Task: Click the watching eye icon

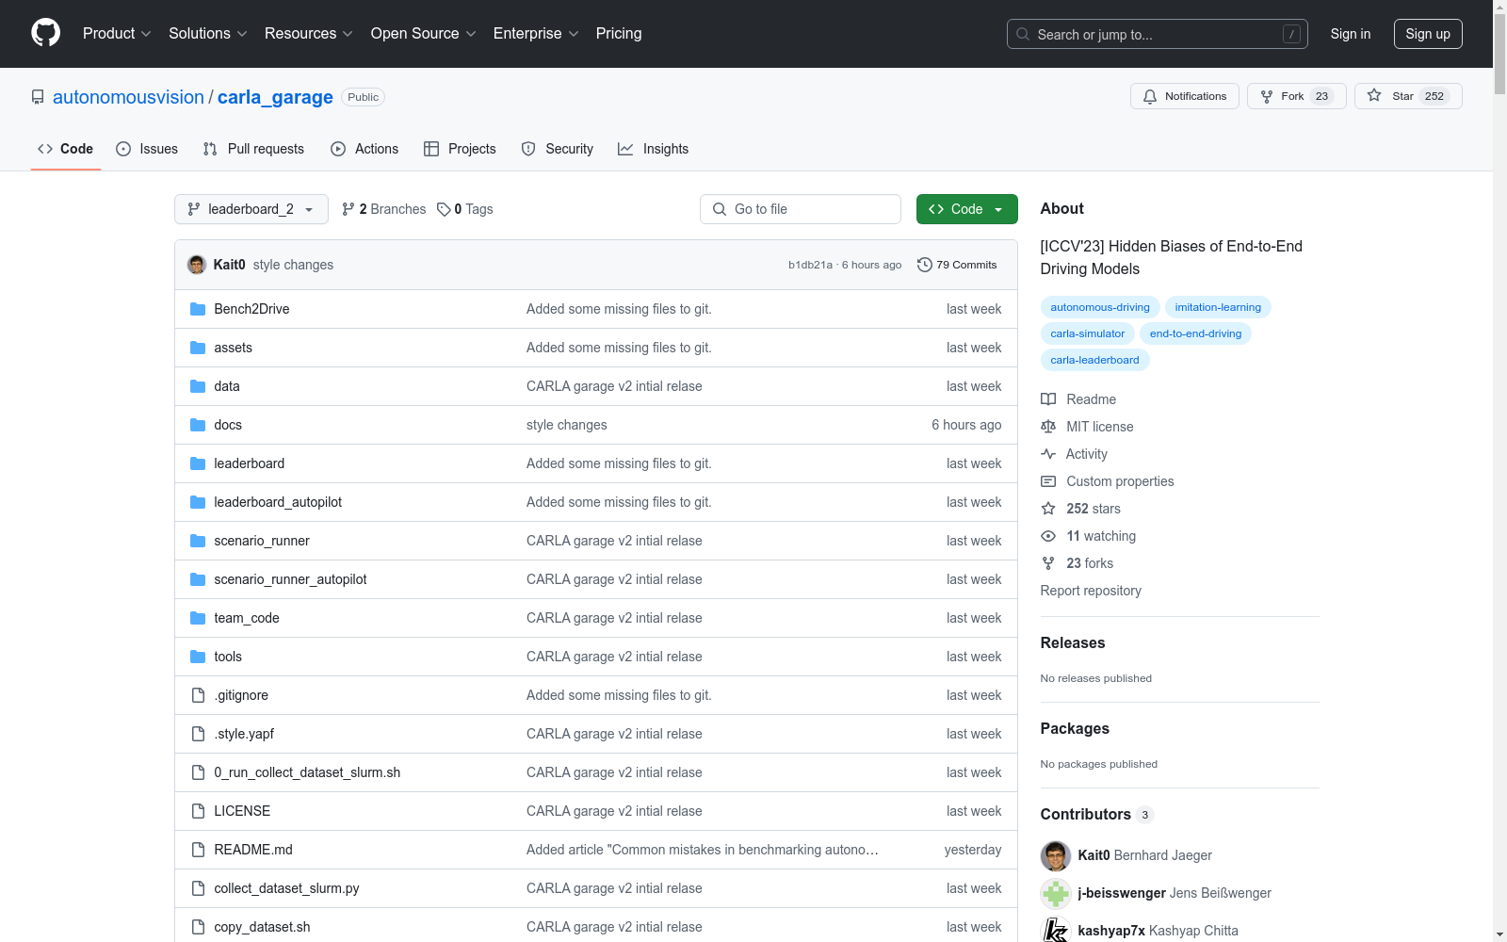Action: click(1048, 536)
